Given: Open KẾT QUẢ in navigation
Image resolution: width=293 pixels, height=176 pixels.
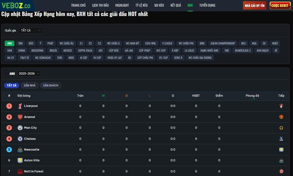Looking at the screenshot, I should [x=176, y=5].
